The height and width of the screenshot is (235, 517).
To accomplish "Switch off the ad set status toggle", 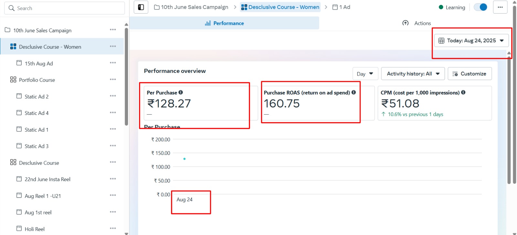I will point(480,7).
